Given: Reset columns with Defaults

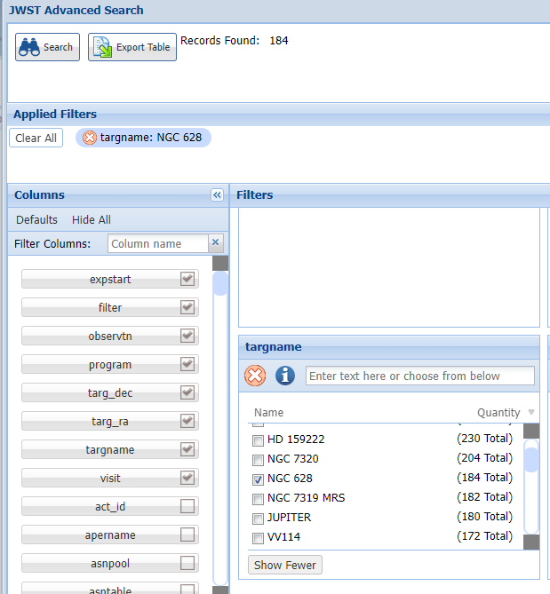Looking at the screenshot, I should [x=36, y=219].
